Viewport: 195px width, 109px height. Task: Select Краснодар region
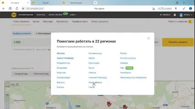point(94,63)
